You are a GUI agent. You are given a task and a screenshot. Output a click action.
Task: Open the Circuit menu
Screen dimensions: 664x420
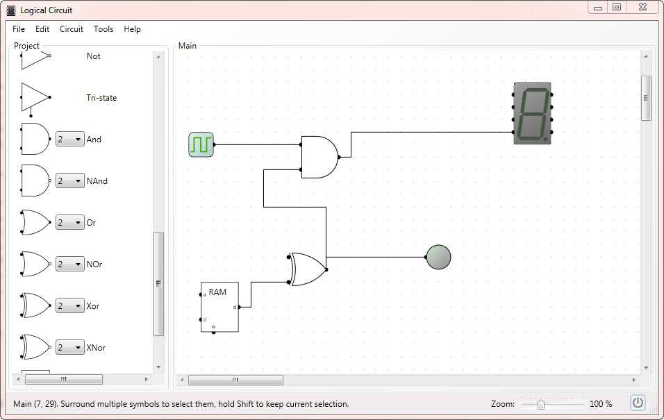[x=71, y=28]
